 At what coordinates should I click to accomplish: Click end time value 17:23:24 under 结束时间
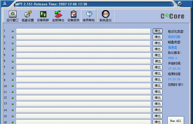click(174, 79)
